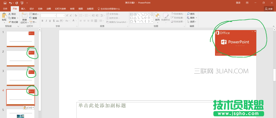The height and width of the screenshot is (118, 276).
Task: Sign in with 登录
Action: (x=238, y=3)
